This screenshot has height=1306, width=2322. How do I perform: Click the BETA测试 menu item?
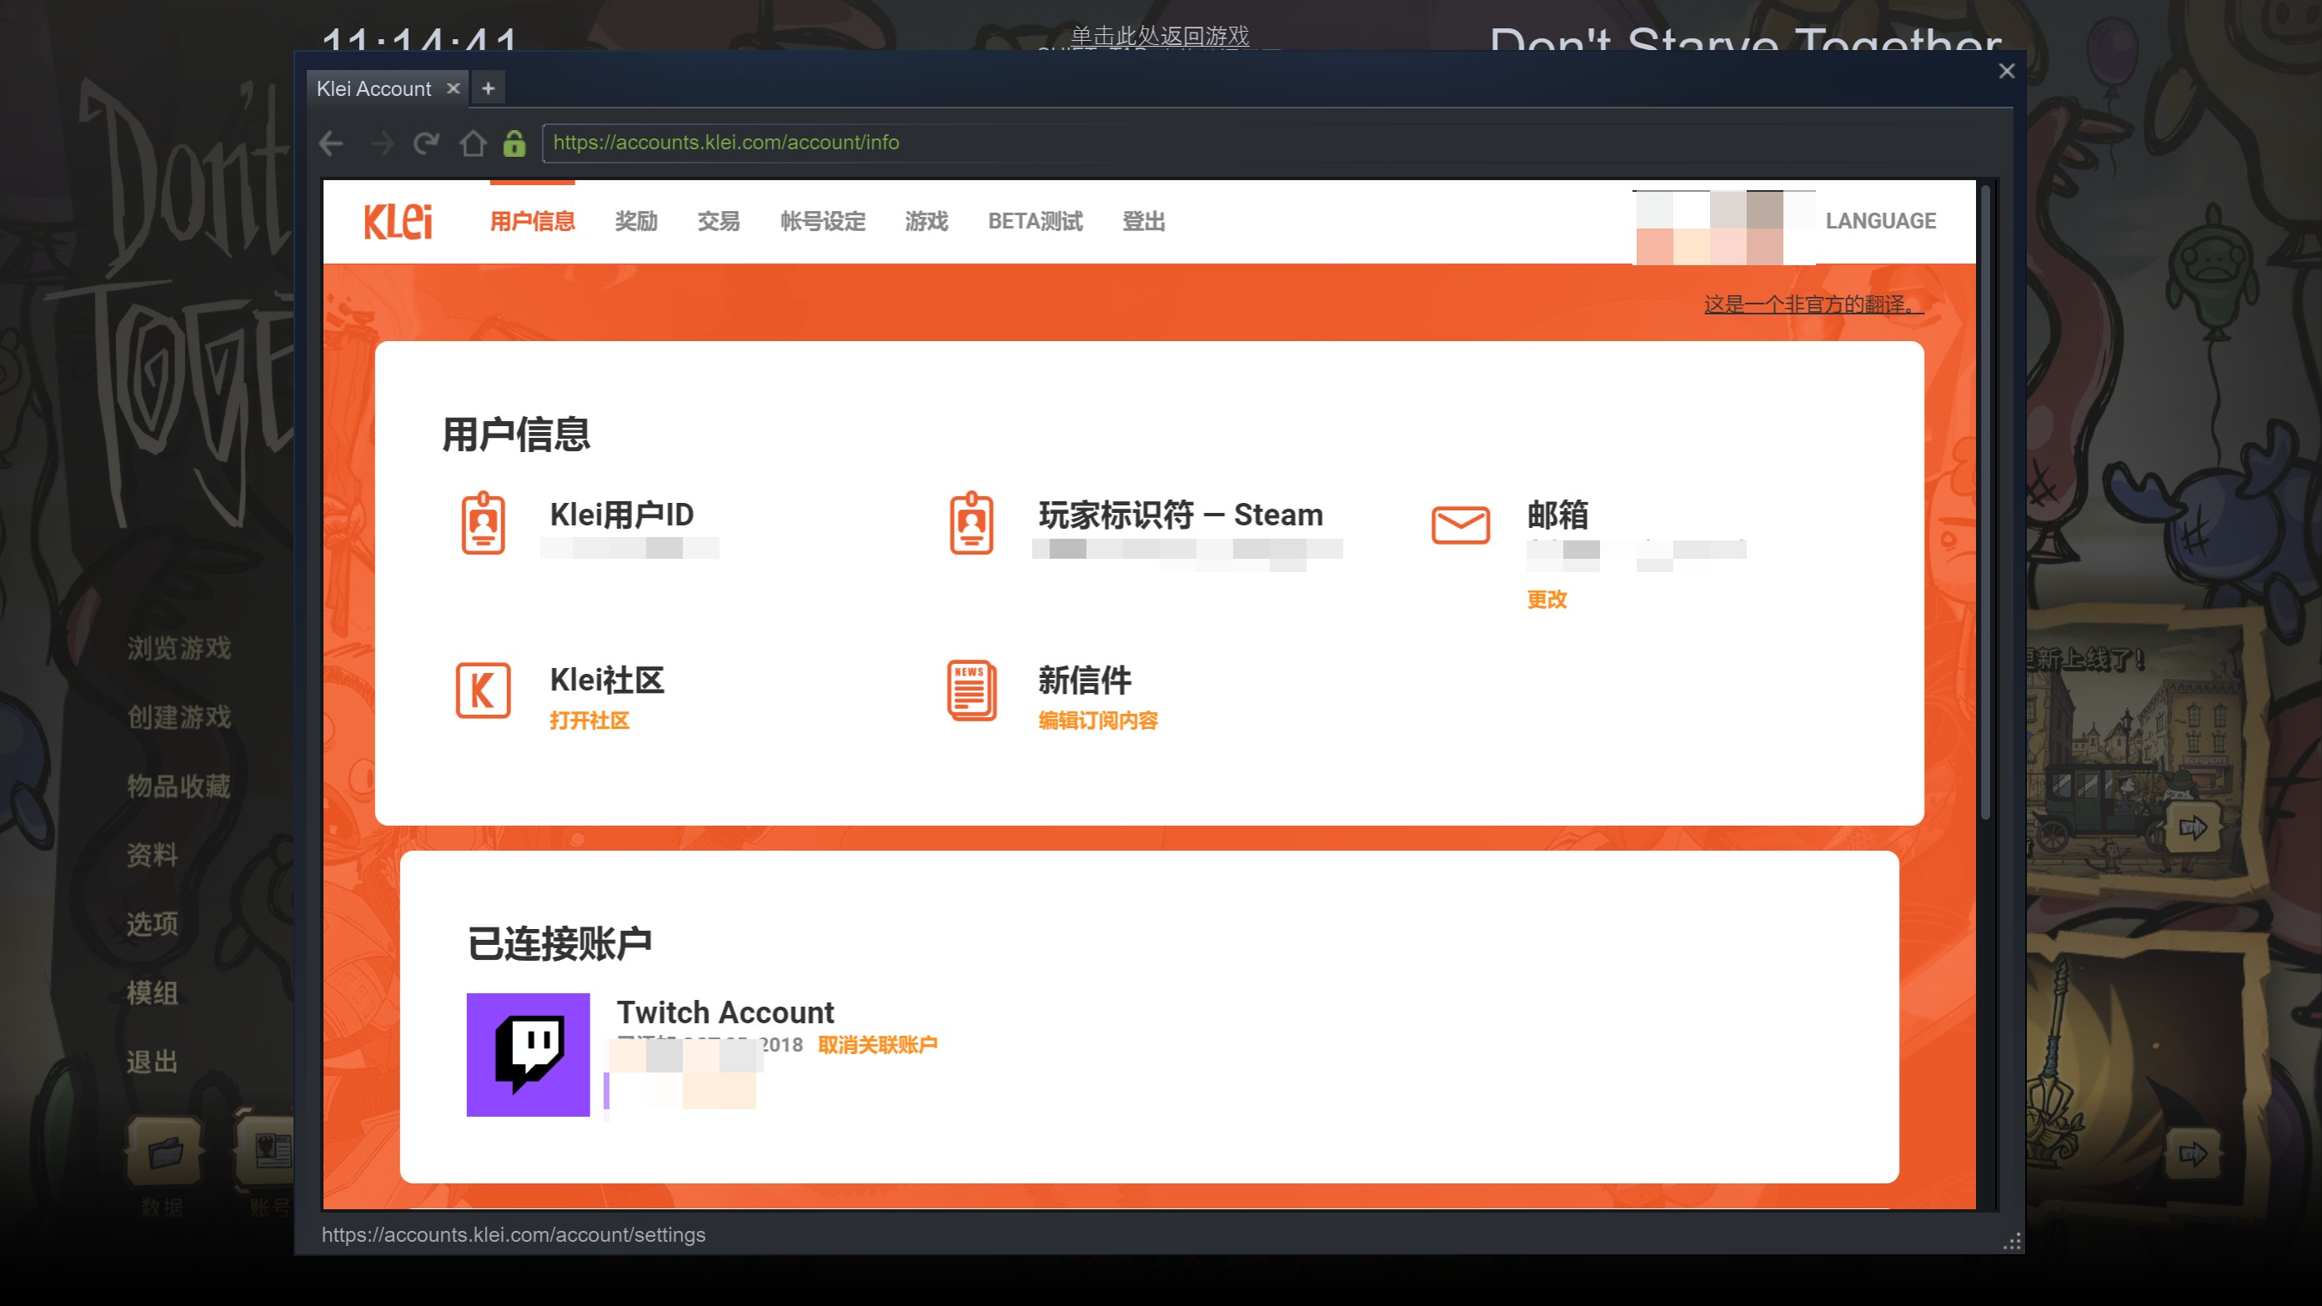tap(1033, 220)
